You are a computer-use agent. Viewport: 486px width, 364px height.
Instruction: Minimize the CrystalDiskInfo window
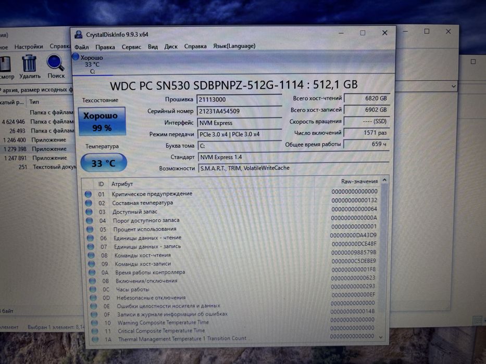(x=341, y=33)
